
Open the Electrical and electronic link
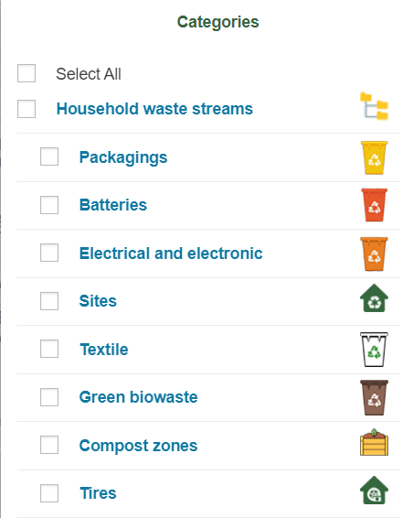click(171, 254)
